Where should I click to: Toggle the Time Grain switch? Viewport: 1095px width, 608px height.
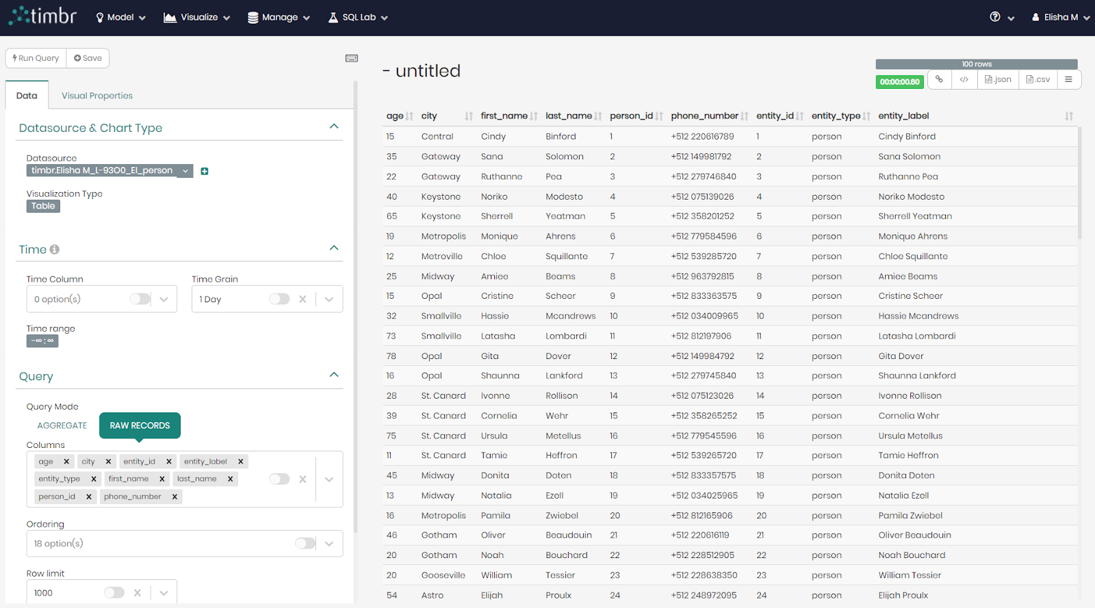(279, 299)
